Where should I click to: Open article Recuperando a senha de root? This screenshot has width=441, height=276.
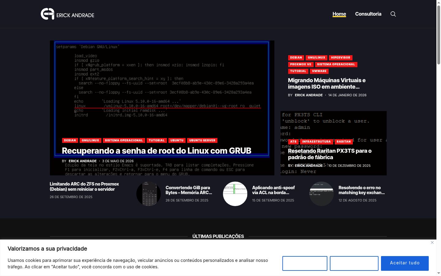pyautogui.click(x=156, y=151)
